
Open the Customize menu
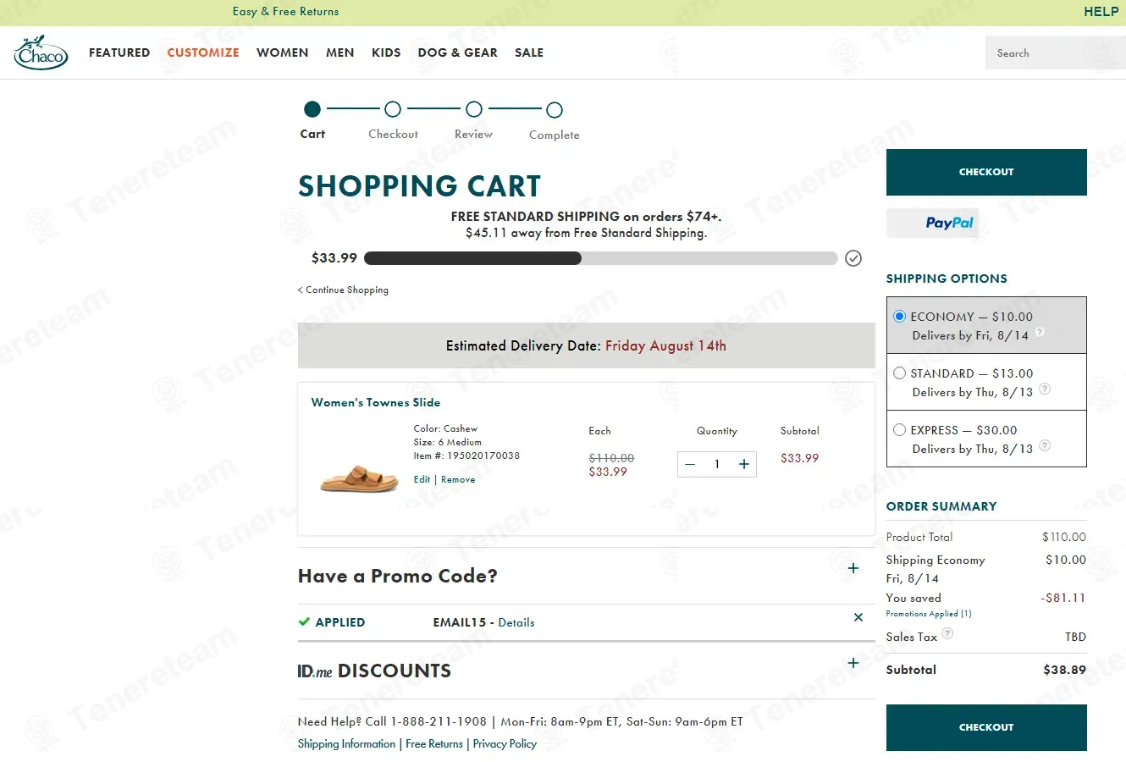pos(203,52)
